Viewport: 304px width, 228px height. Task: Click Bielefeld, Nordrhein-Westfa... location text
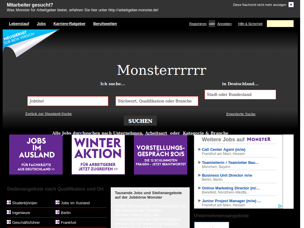click(x=226, y=192)
